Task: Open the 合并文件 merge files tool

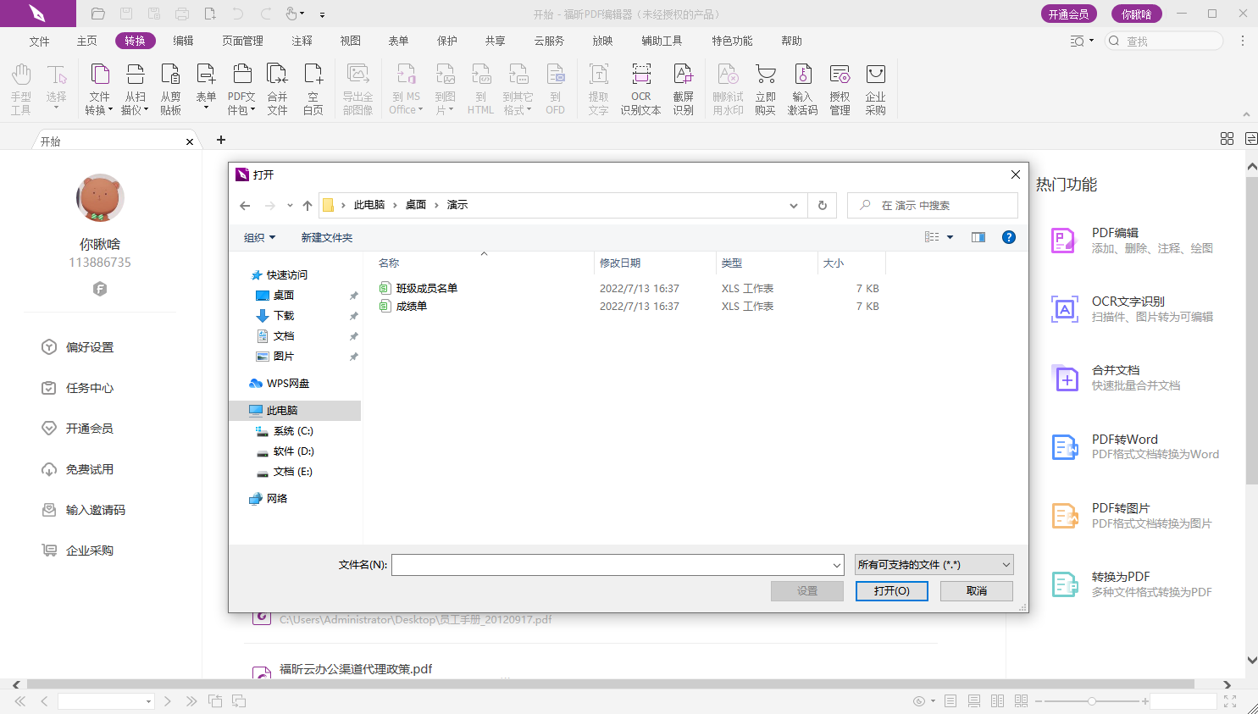Action: (277, 88)
